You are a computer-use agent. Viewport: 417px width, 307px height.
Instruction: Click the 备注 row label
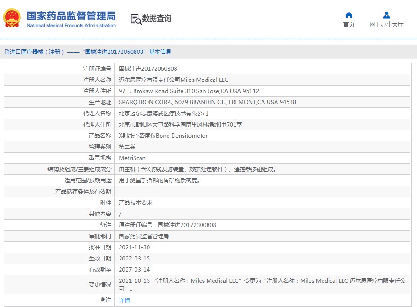[x=106, y=225]
